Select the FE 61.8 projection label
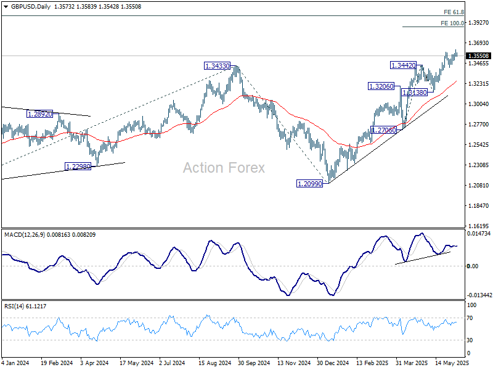This screenshot has width=493, height=370. 454,12
